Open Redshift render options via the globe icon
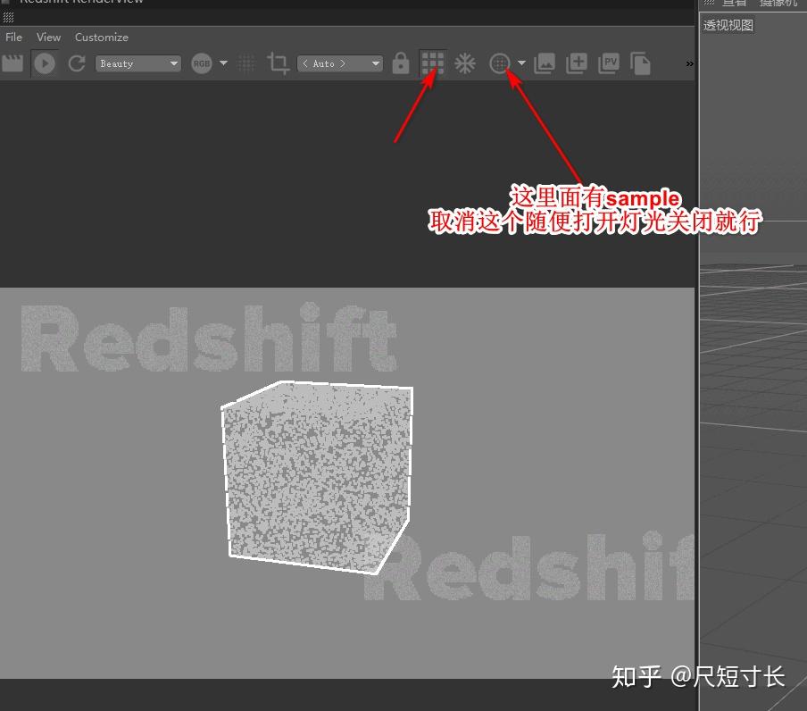The height and width of the screenshot is (711, 807). tap(501, 63)
